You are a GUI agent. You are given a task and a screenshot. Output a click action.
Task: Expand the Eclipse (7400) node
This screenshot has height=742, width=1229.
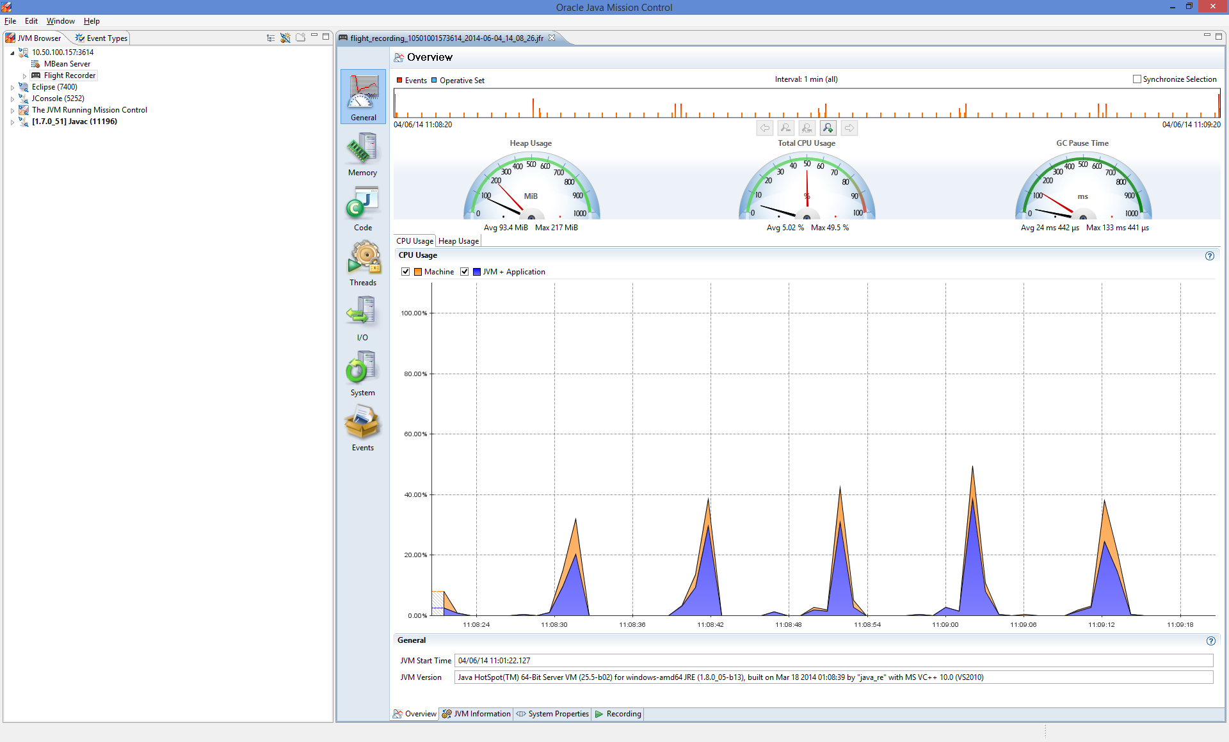point(12,88)
